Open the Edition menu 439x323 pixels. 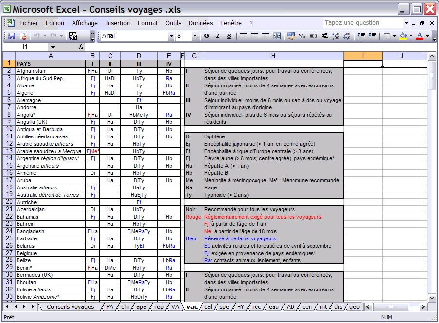coord(55,23)
